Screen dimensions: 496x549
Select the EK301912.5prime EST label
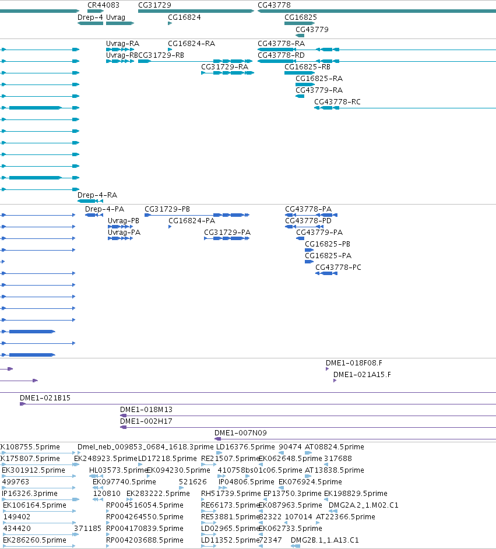coord(34,470)
